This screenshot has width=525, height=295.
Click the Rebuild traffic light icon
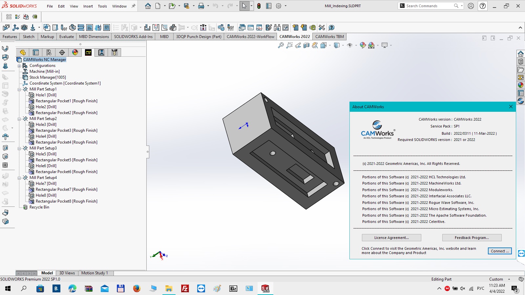tap(259, 6)
